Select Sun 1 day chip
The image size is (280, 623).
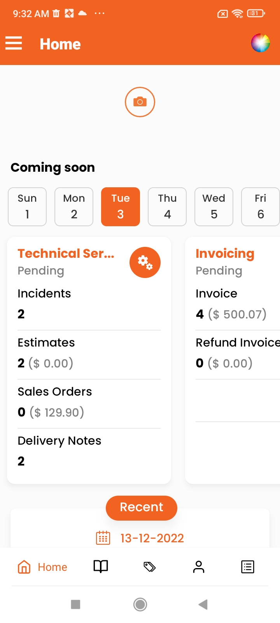[27, 206]
